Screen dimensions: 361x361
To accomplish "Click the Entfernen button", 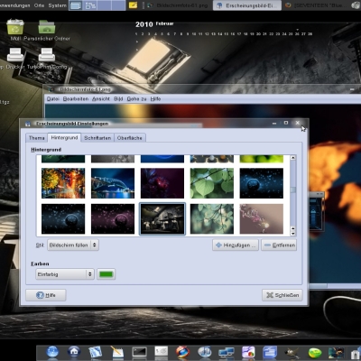I will coord(279,245).
